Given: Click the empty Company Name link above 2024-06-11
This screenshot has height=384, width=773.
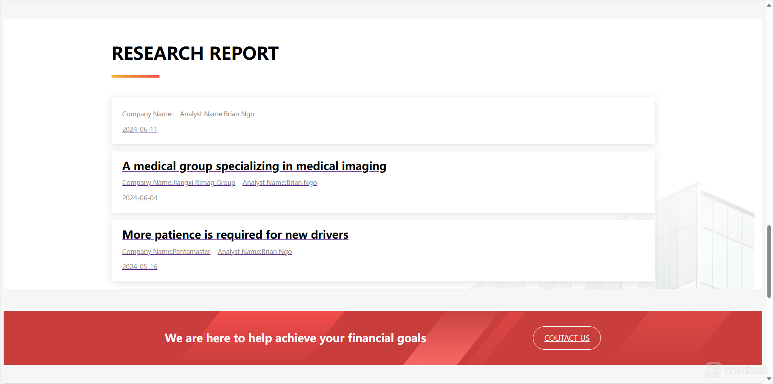Looking at the screenshot, I should tap(147, 114).
